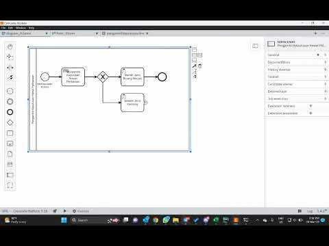The image size is (329, 246).
Task: Create a group from the palette
Action: 10,185
